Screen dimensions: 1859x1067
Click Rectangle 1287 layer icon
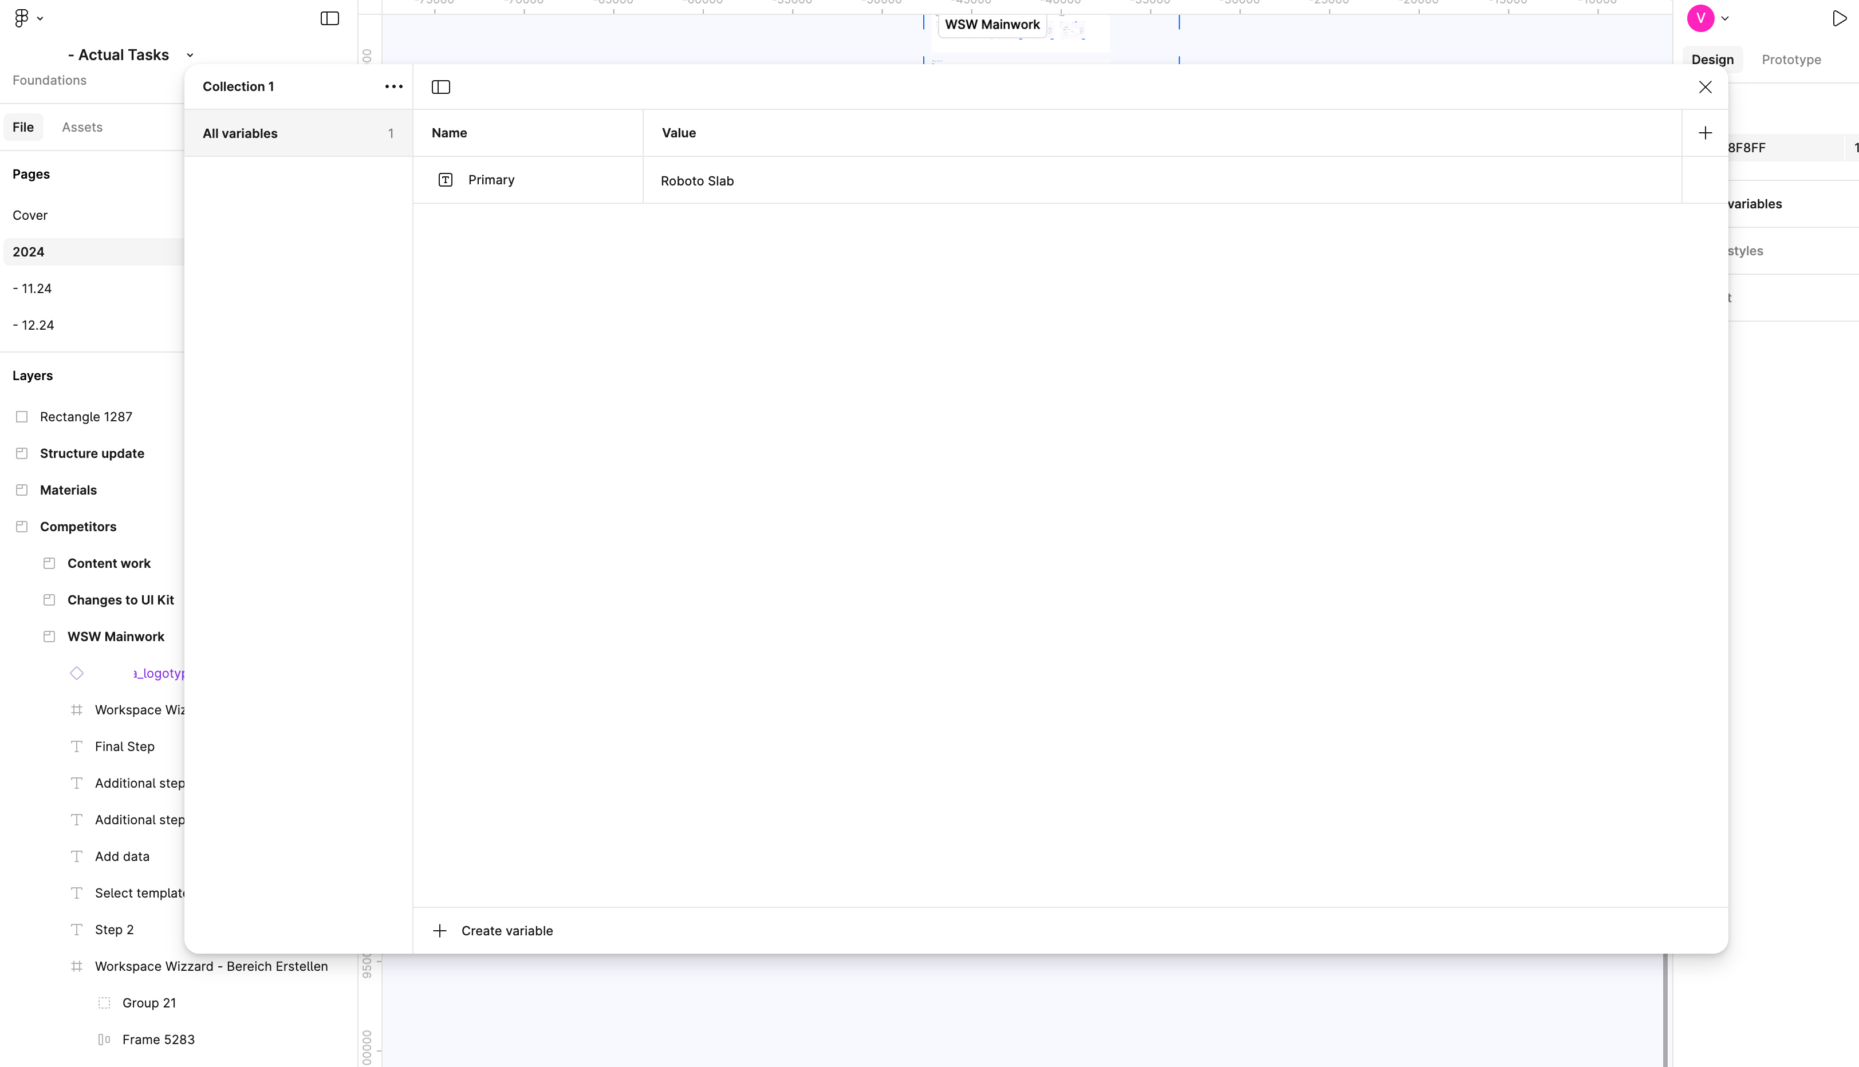[x=22, y=417]
